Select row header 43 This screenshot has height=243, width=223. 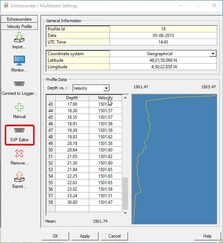pyautogui.click(x=51, y=104)
